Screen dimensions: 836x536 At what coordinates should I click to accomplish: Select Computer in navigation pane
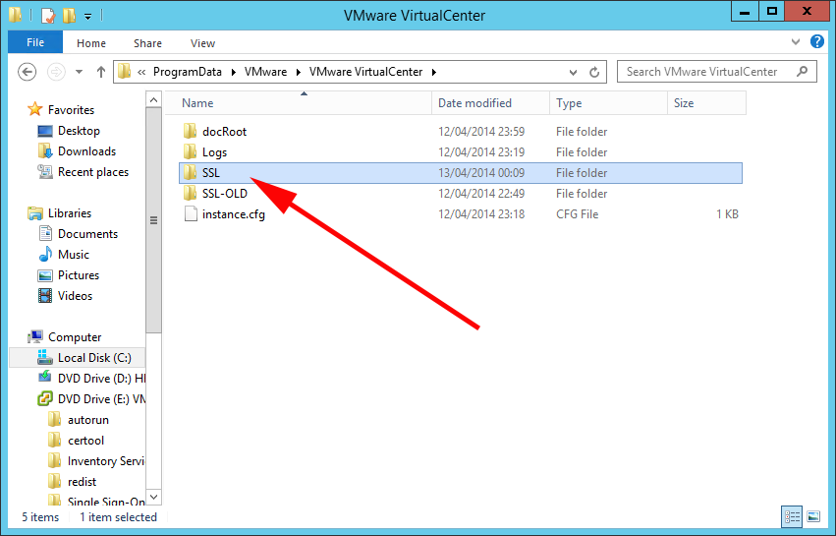click(74, 337)
